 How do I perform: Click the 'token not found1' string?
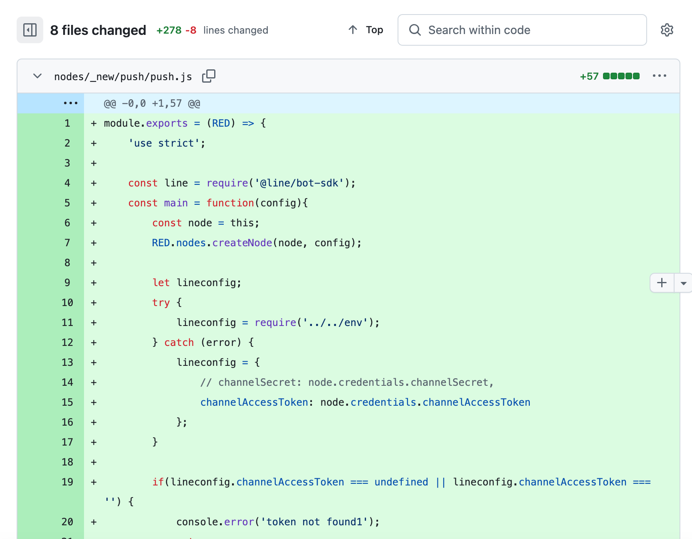314,522
